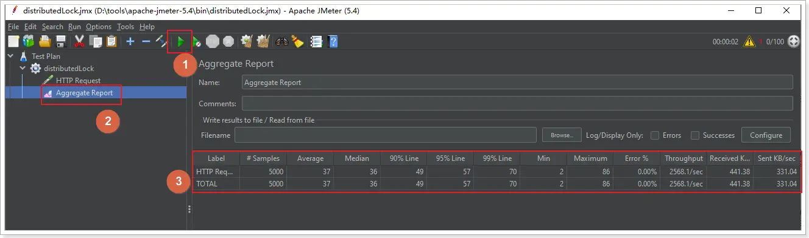Image resolution: width=809 pixels, height=238 pixels.
Task: Open the Run menu
Action: point(74,27)
